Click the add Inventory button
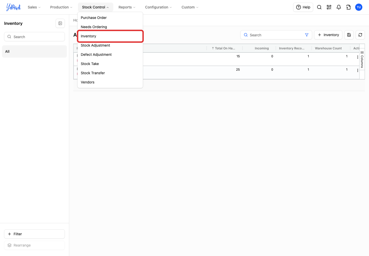Viewport: 369px width, 256px height. pyautogui.click(x=328, y=35)
